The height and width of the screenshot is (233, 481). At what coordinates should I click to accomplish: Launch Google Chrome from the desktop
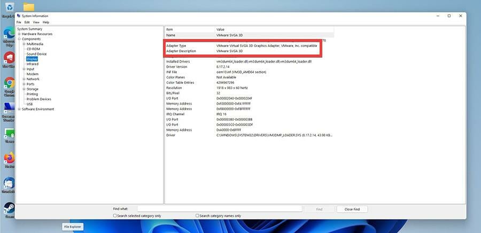click(10, 83)
